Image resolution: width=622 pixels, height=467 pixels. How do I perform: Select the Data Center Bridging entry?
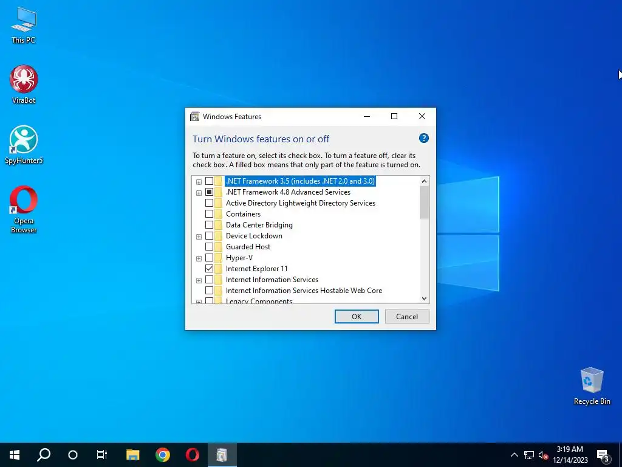(259, 225)
